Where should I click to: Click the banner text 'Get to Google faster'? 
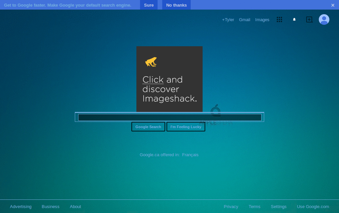pyautogui.click(x=24, y=5)
